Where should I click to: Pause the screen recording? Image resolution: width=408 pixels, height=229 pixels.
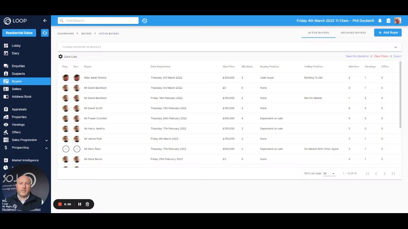[80, 204]
